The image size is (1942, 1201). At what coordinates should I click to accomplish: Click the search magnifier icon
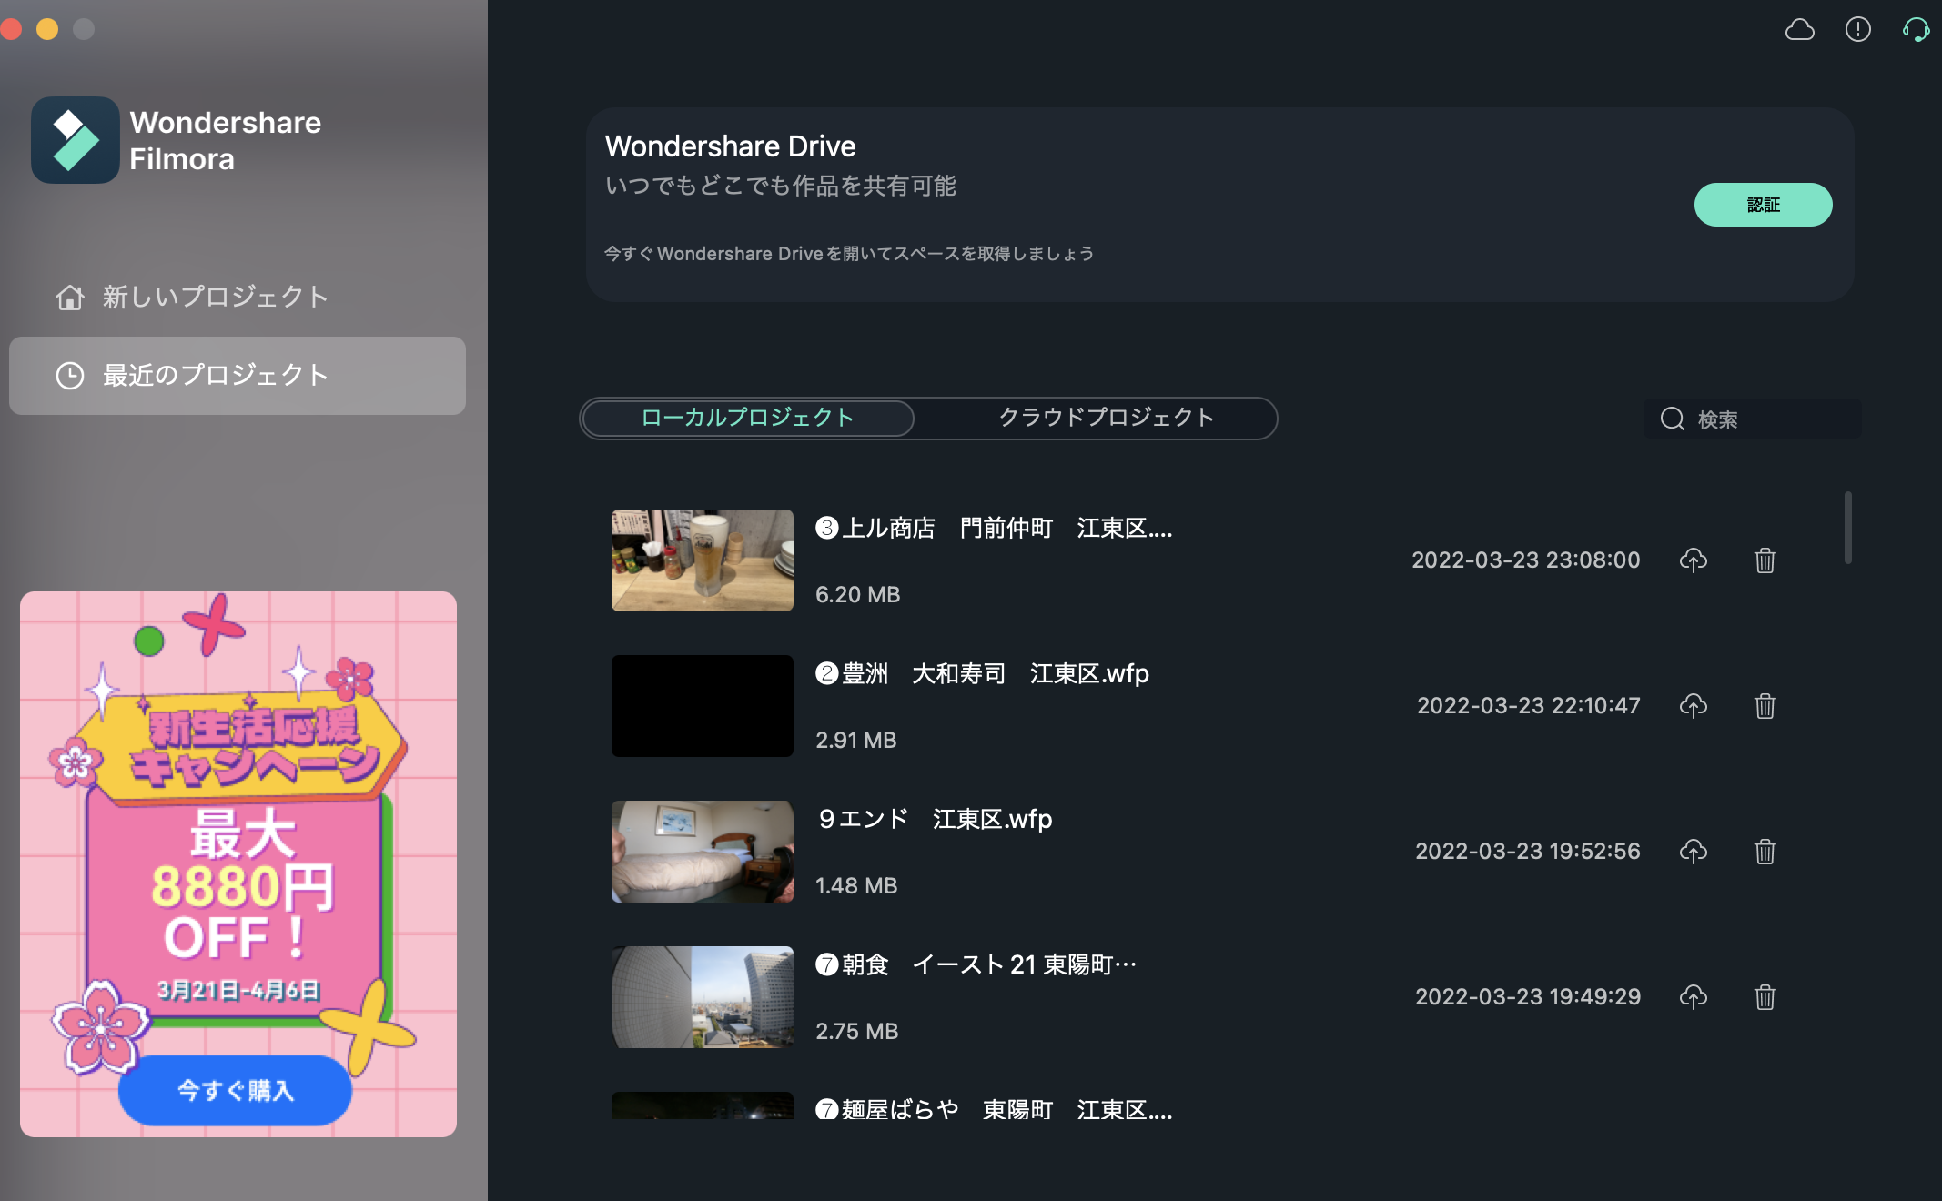(x=1673, y=419)
